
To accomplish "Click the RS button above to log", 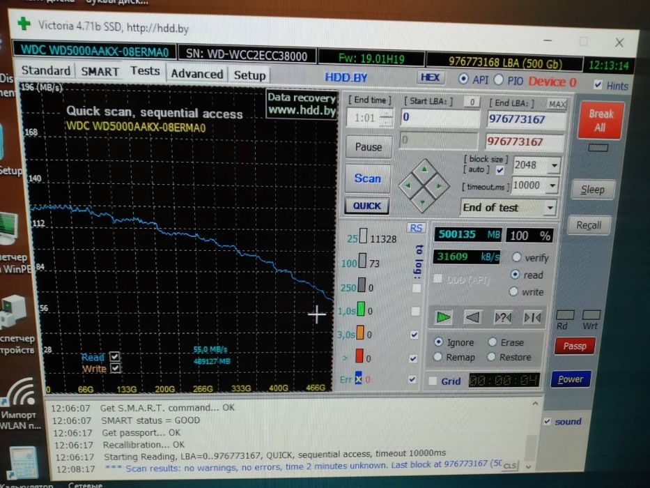I will coord(416,228).
